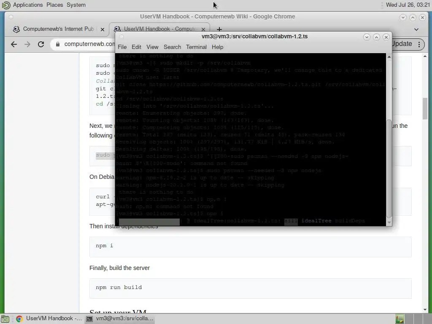The height and width of the screenshot is (324, 432).
Task: Go forward in Chrome
Action: point(27,44)
